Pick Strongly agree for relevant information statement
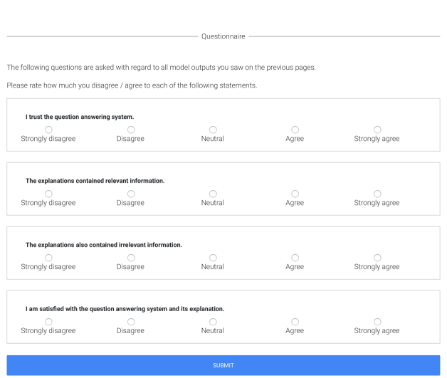The image size is (447, 378). pyautogui.click(x=377, y=193)
